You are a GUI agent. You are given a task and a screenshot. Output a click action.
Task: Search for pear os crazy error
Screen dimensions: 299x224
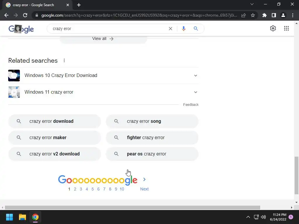pos(152,154)
